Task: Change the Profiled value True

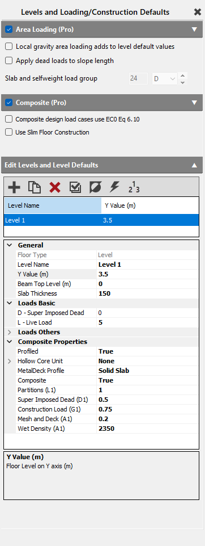Action: point(147,351)
